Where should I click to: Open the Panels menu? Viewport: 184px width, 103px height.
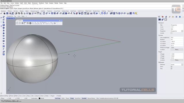pos(61,3)
